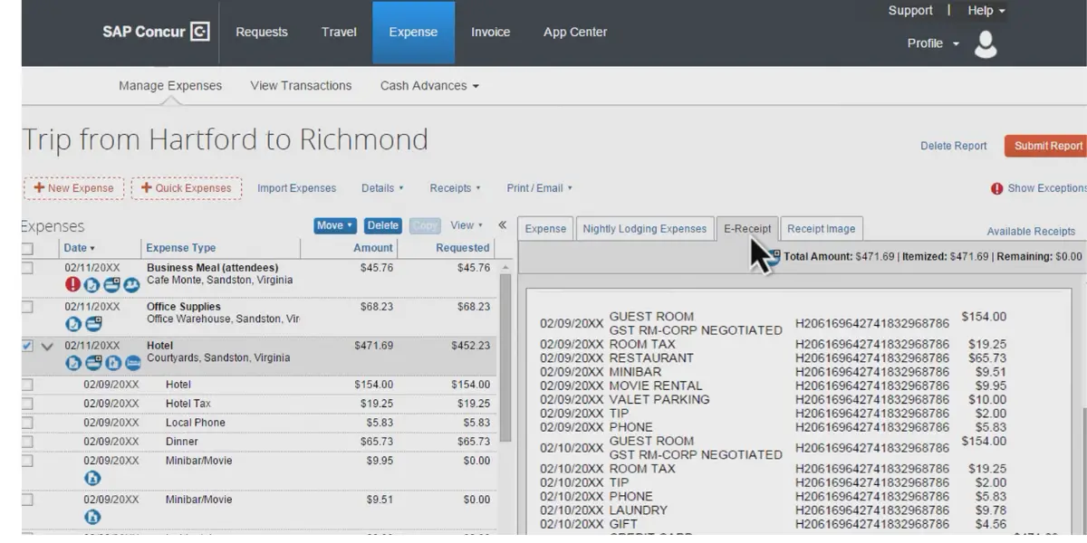Viewport: 1087px width, 543px height.
Task: Click the profile avatar icon
Action: coord(985,43)
